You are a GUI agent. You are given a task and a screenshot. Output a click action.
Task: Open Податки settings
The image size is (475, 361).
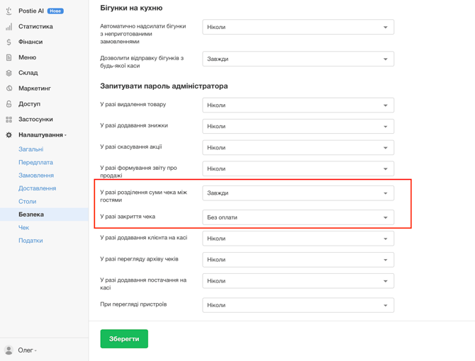pos(30,241)
